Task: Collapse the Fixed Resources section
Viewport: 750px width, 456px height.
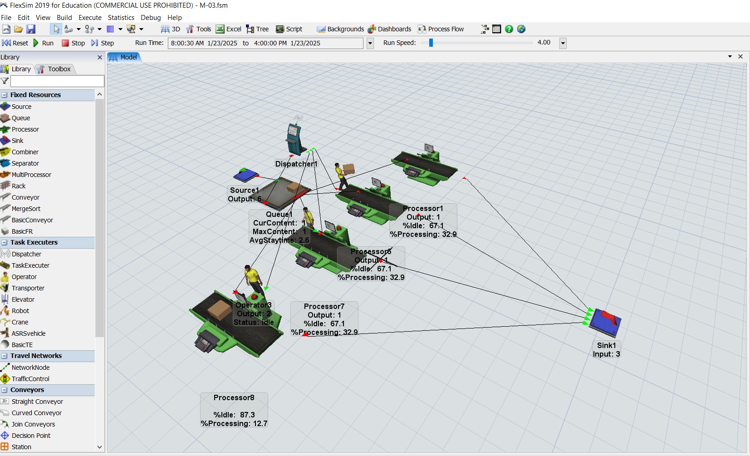Action: pos(5,95)
